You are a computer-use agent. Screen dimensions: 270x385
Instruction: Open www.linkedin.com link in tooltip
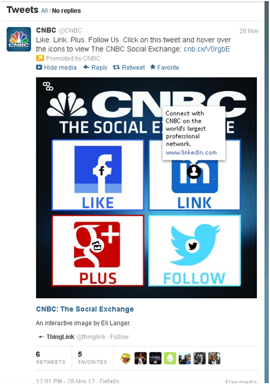click(191, 153)
